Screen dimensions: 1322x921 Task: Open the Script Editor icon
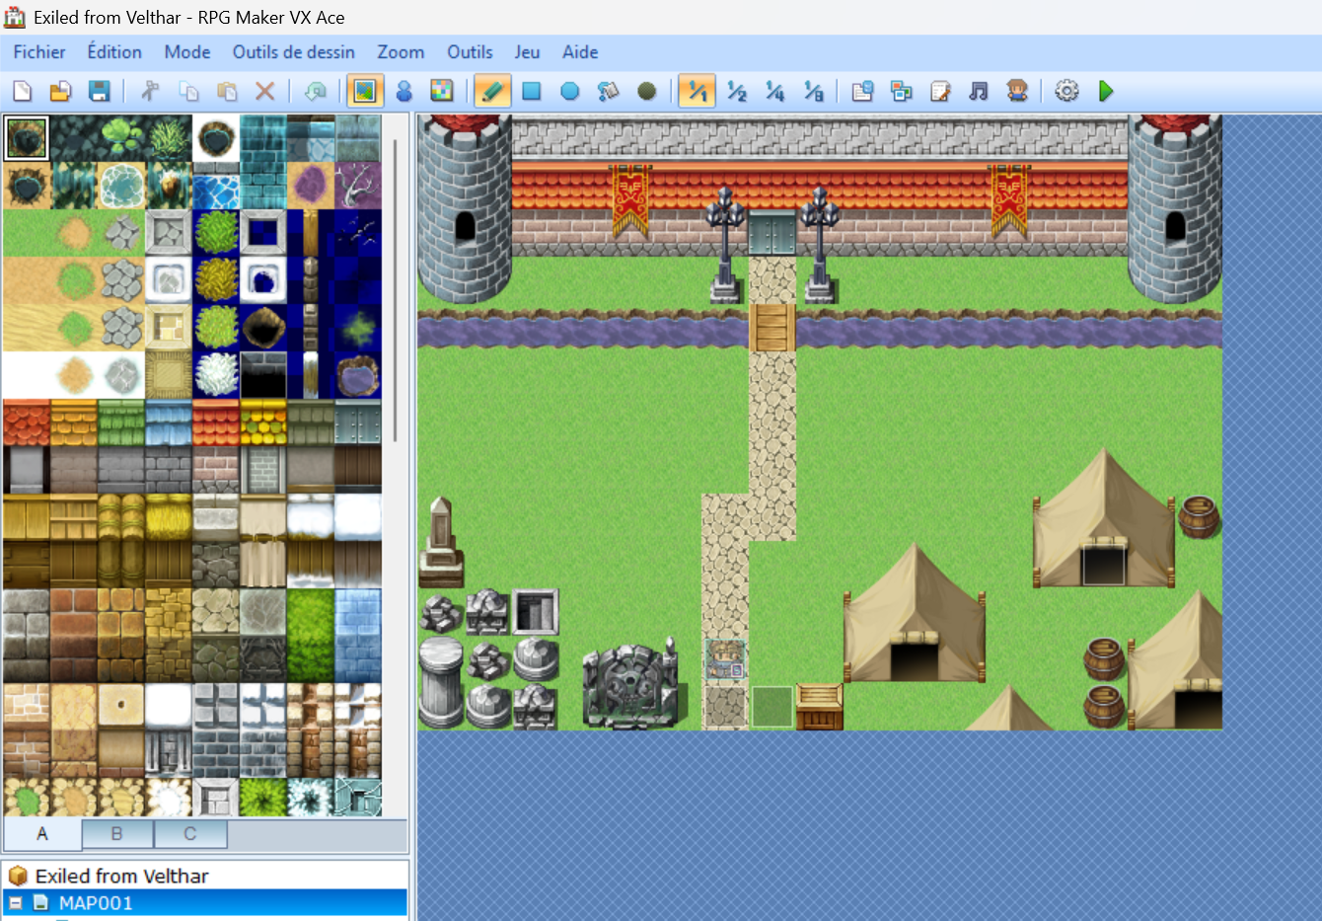(x=940, y=92)
